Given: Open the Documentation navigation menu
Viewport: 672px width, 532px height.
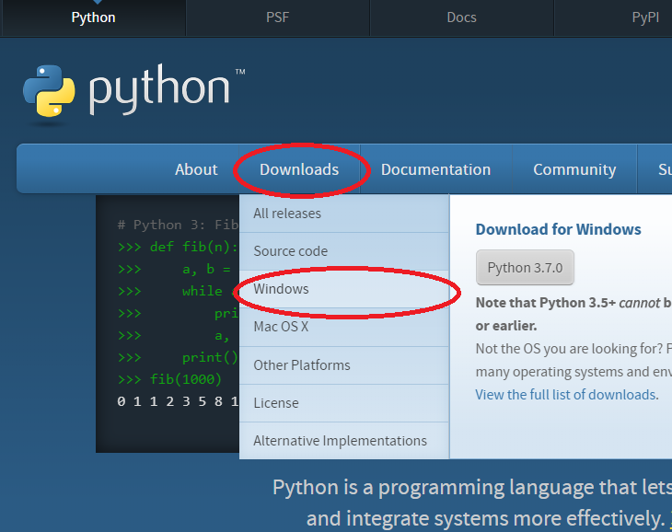Looking at the screenshot, I should 435,169.
